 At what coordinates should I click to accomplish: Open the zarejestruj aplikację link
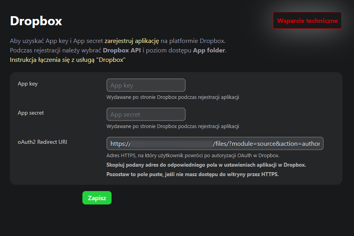(x=131, y=41)
